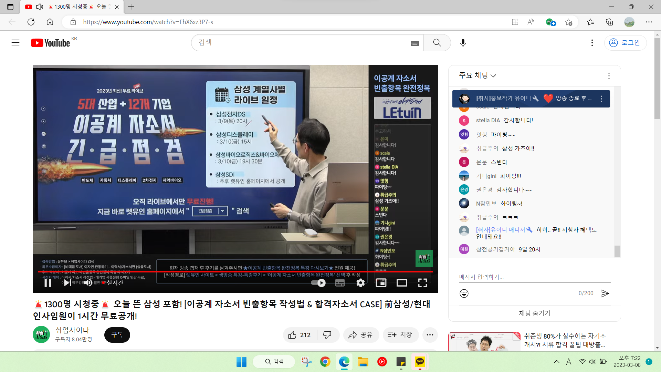Open the YouTube hamburger guide menu
This screenshot has height=372, width=661.
point(15,43)
